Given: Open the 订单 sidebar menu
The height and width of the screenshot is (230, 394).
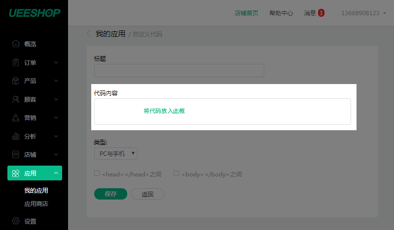Looking at the screenshot, I should pos(35,62).
